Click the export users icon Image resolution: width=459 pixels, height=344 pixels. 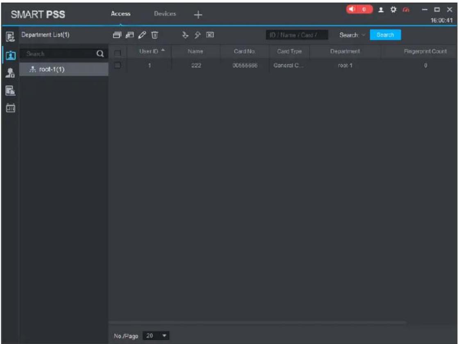pyautogui.click(x=198, y=35)
